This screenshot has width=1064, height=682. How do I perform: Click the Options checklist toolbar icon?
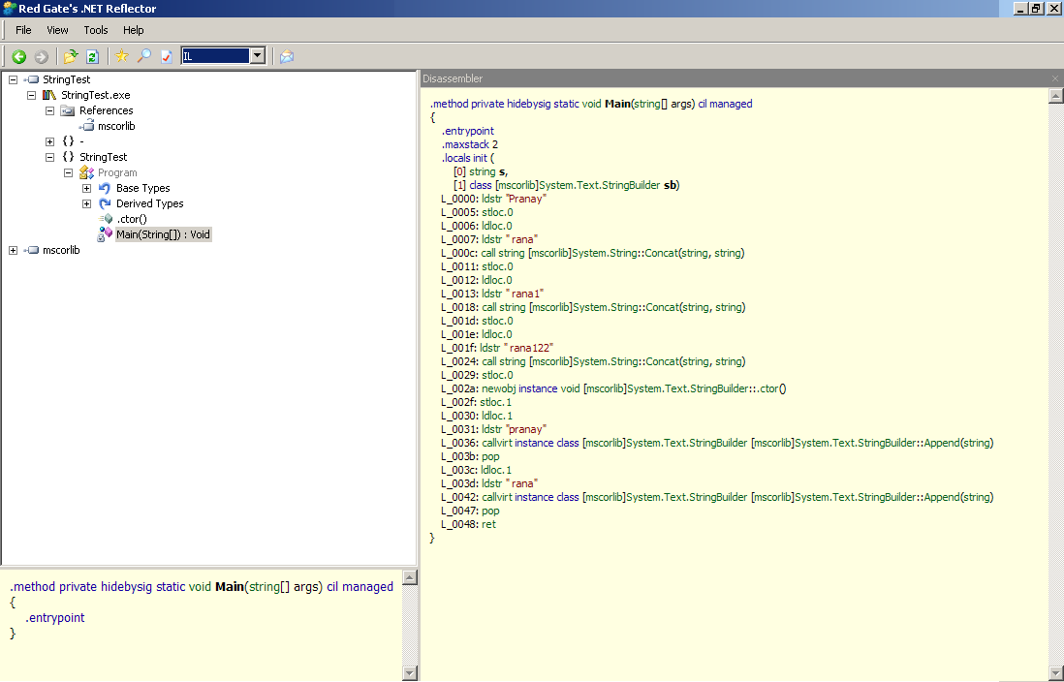167,57
